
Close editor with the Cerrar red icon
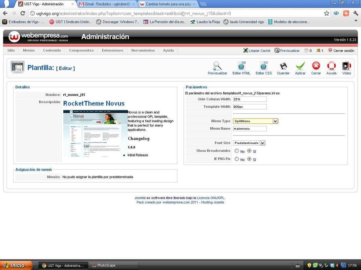tap(316, 66)
